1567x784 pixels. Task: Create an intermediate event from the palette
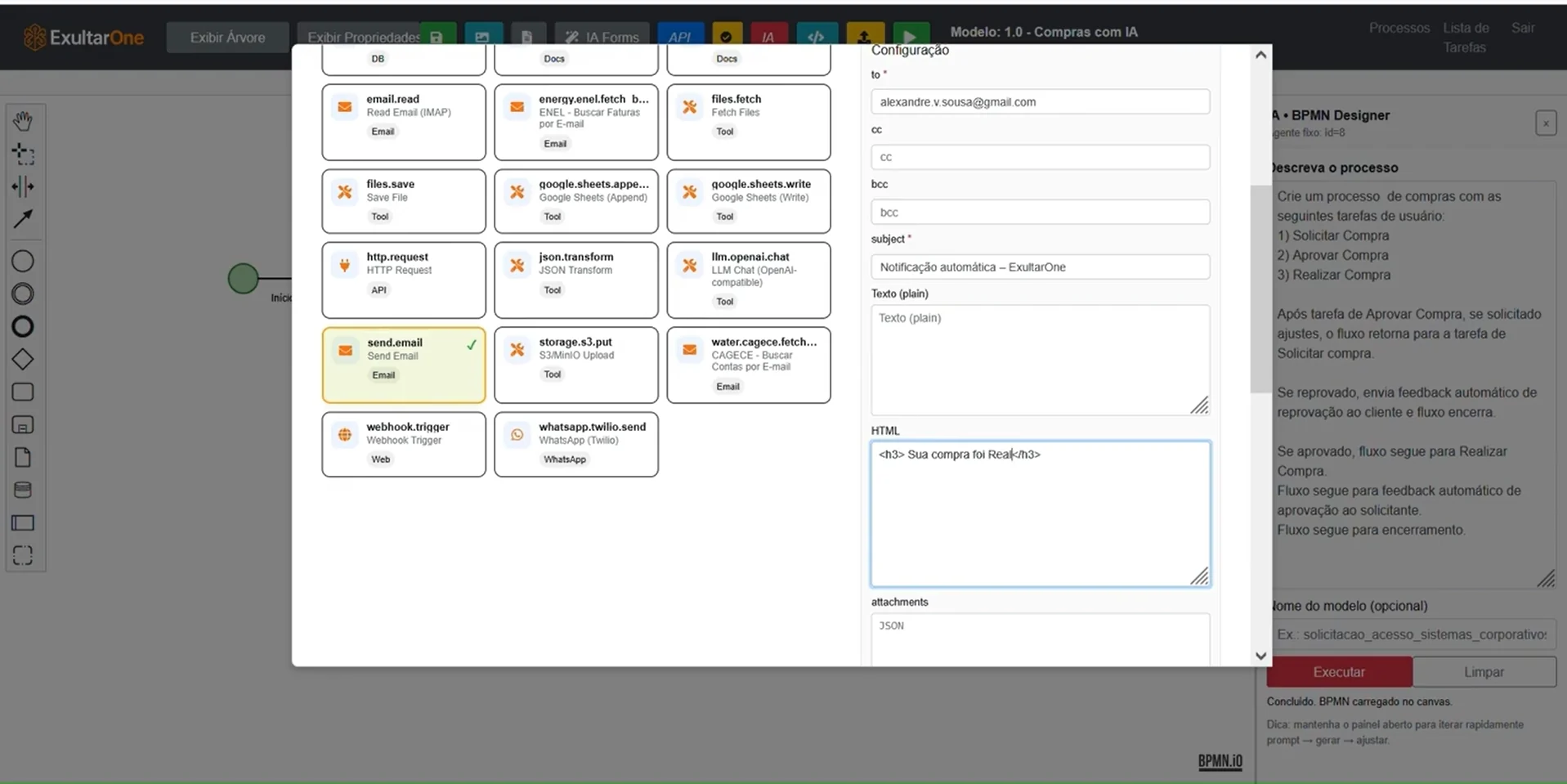23,293
